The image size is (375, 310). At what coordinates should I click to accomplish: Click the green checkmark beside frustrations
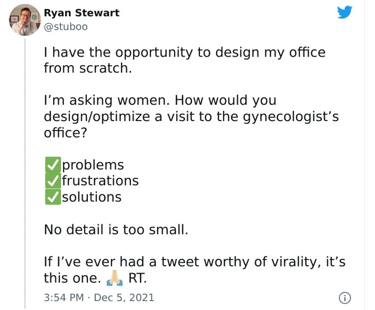(52, 181)
